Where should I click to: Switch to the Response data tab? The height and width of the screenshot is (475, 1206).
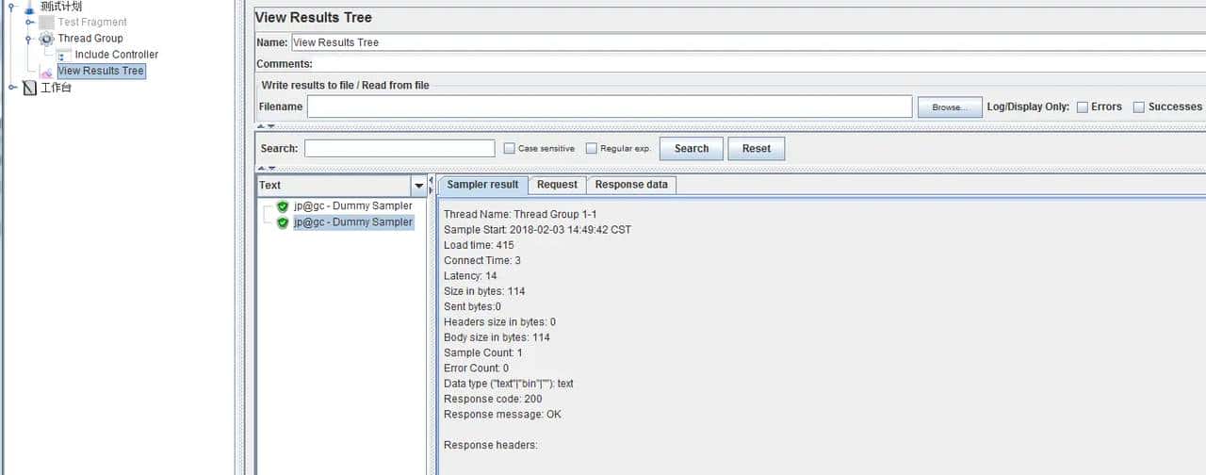(631, 185)
